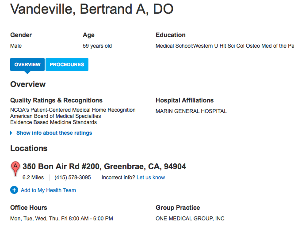
Task: Click the NCQA's Patient-Centered Medical Home Recognition line
Action: pos(73,110)
